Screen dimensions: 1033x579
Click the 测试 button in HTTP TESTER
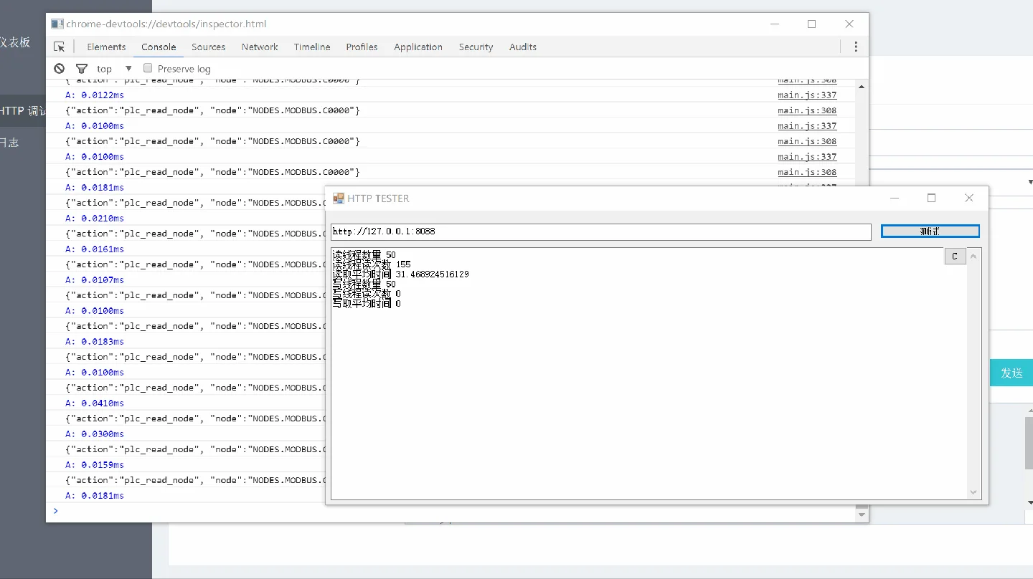[x=930, y=231]
